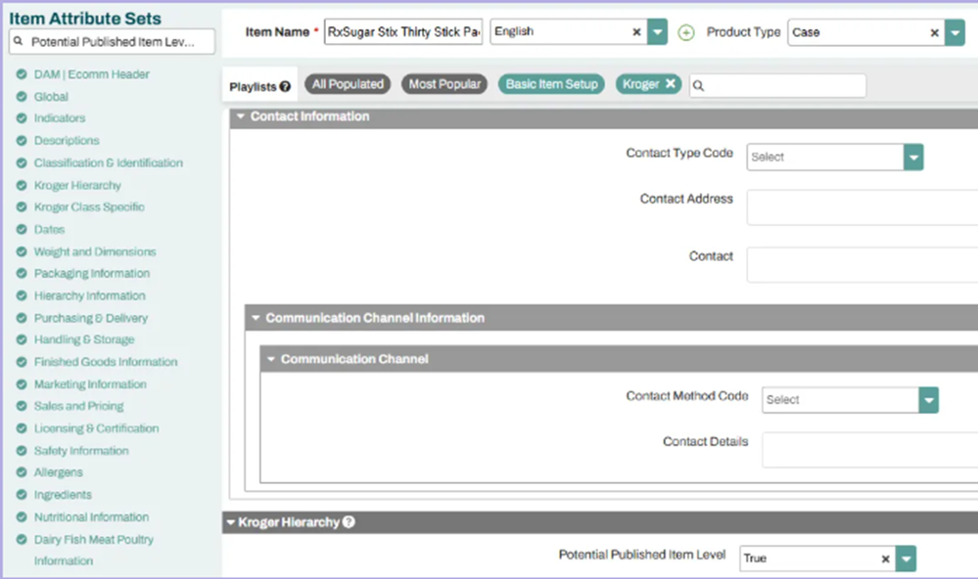Screen dimensions: 978x579
Task: Click the Playlists help question mark icon
Action: [285, 87]
